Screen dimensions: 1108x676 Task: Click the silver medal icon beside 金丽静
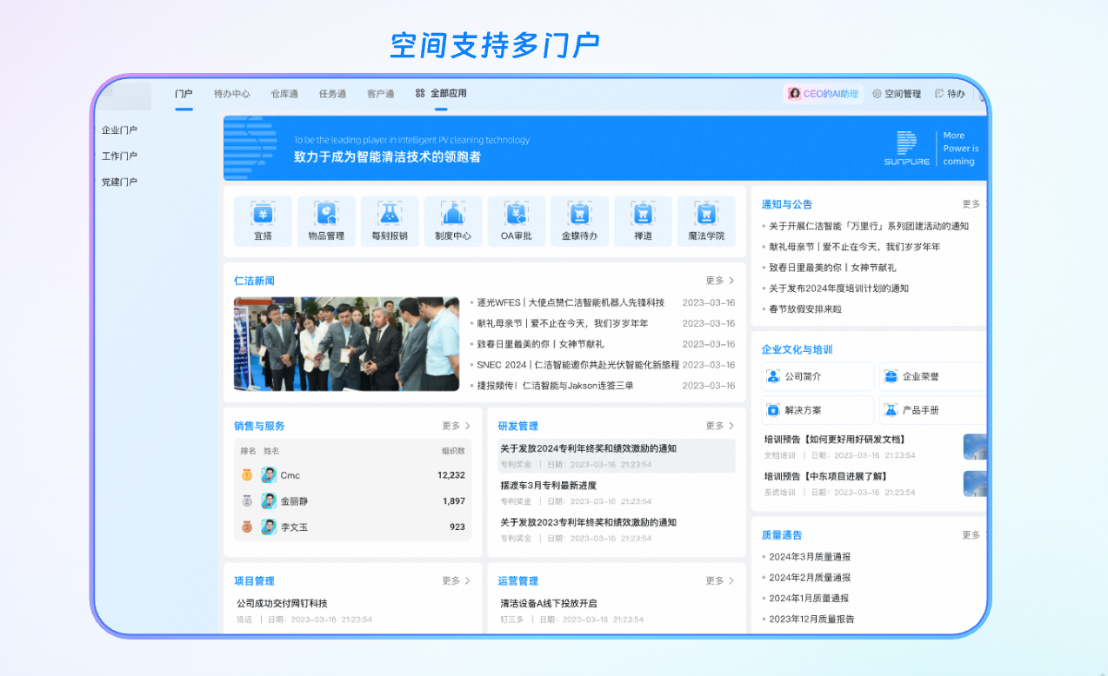pos(247,501)
